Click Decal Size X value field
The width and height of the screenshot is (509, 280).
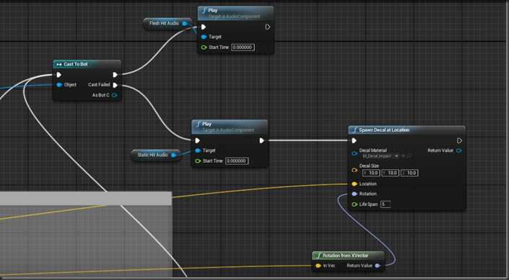pyautogui.click(x=371, y=173)
